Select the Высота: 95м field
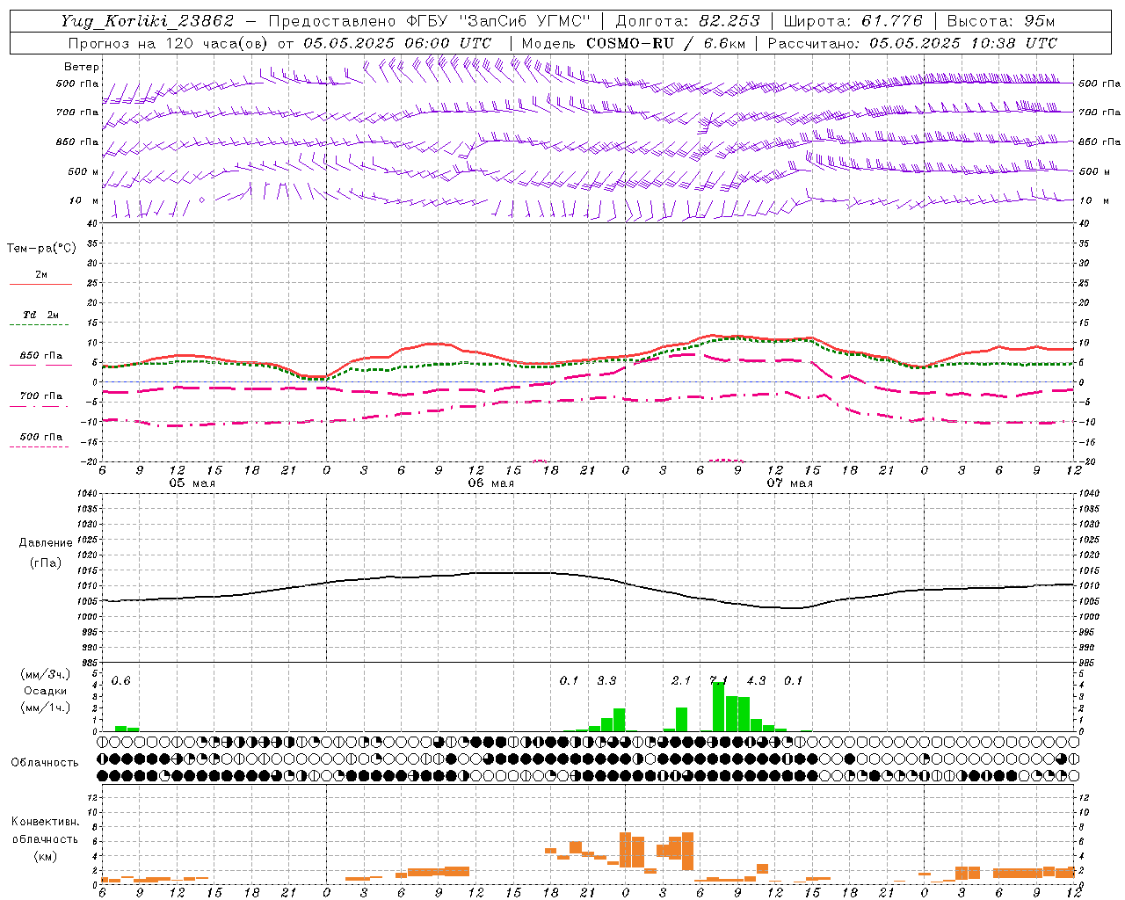Screen dimensions: 1125x900 click(1001, 21)
